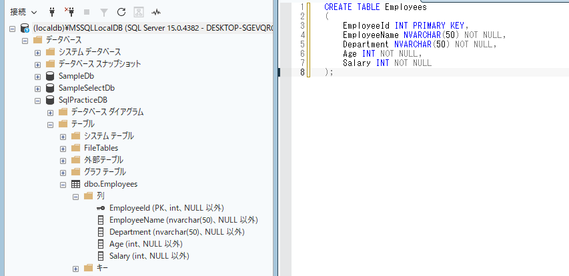Select the dbo.Employees table label
This screenshot has height=276, width=569.
click(x=111, y=184)
